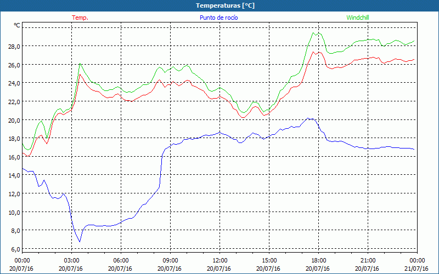Click the 10,0 y-axis value

click(x=14, y=212)
